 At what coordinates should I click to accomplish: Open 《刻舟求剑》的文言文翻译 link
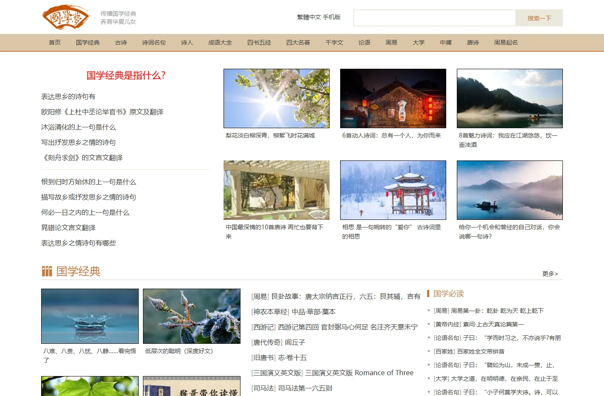[x=82, y=158]
